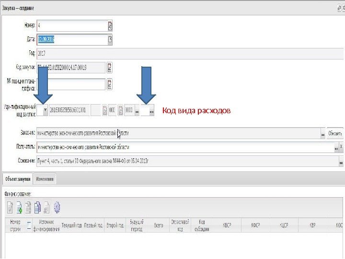Click the Код субсидии column header

point(202,225)
